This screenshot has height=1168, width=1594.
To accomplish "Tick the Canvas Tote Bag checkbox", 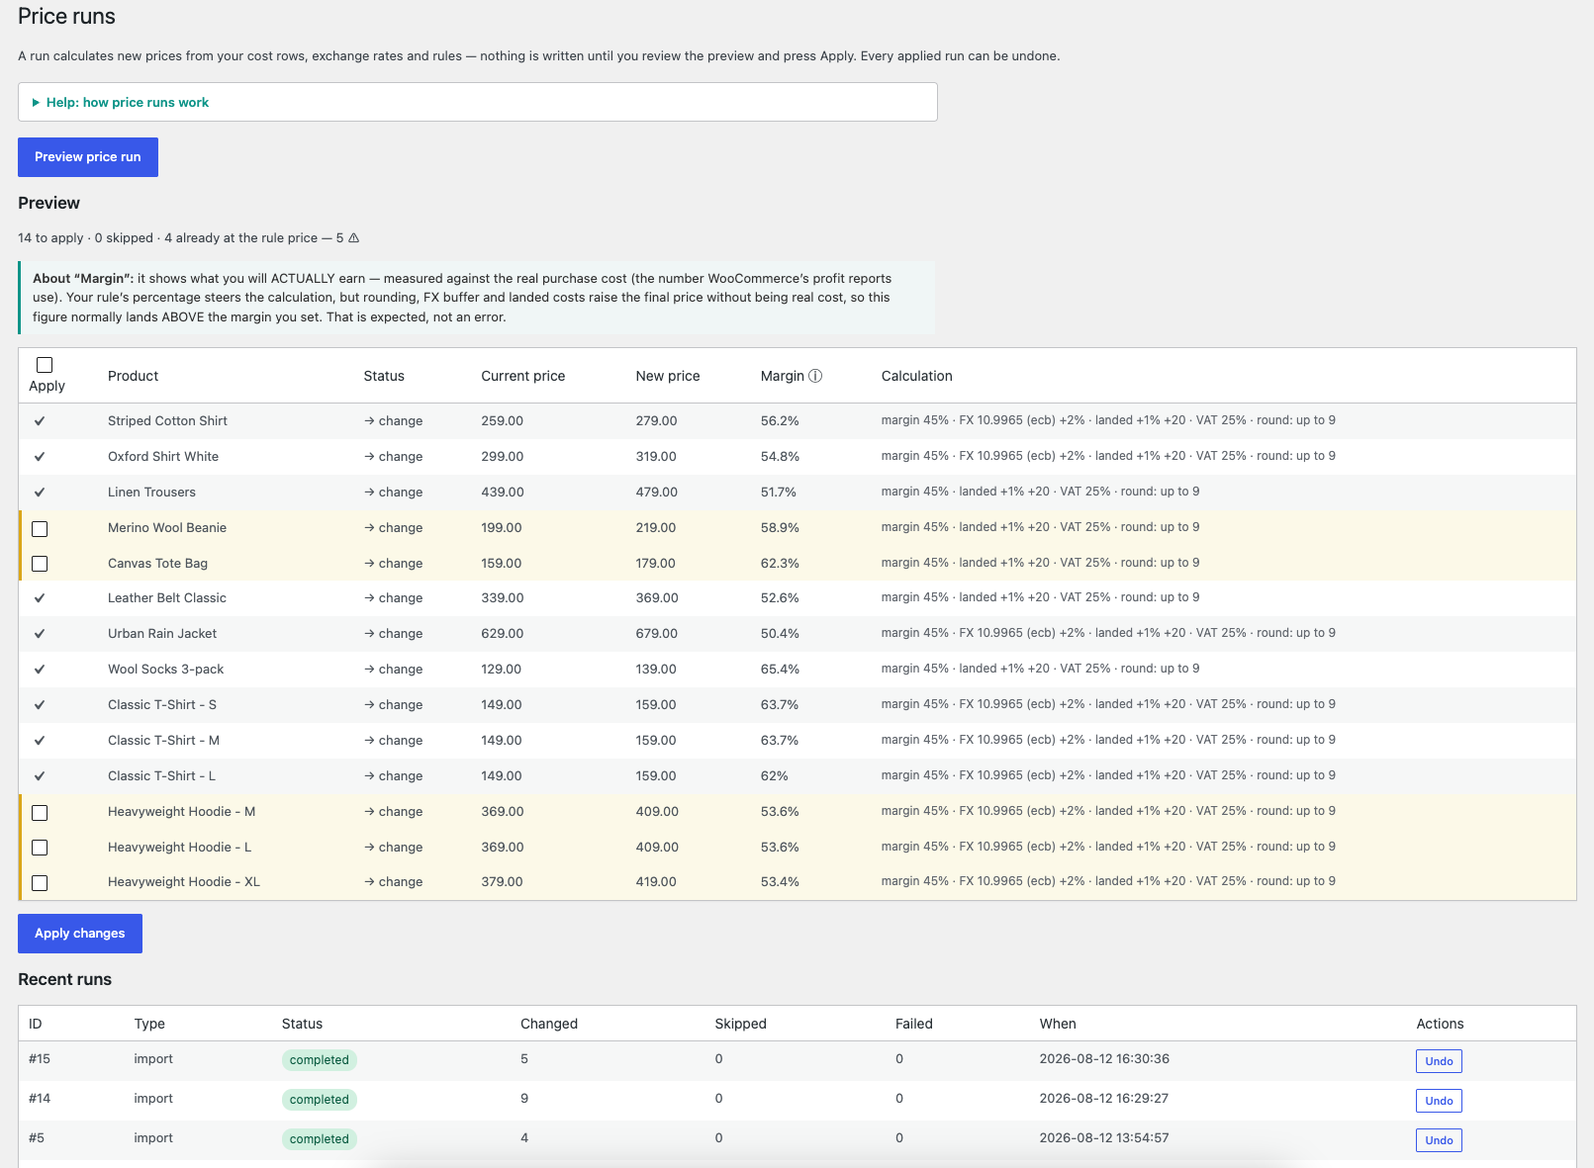I will pyautogui.click(x=40, y=564).
